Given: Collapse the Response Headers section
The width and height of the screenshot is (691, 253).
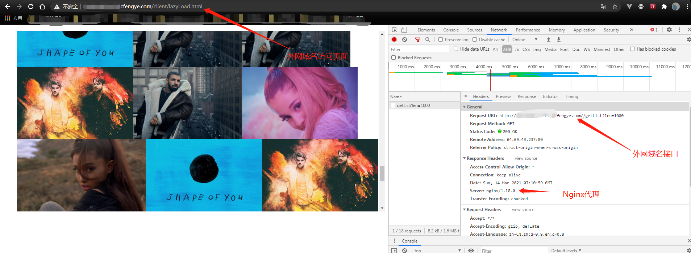Looking at the screenshot, I should coord(465,158).
